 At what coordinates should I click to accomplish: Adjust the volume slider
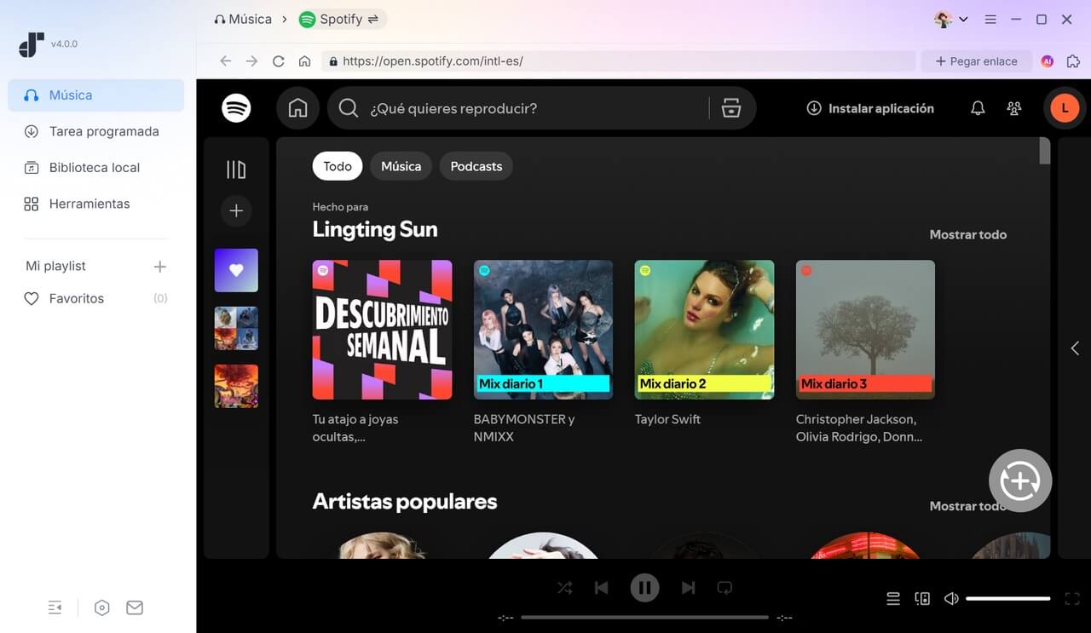pos(1007,599)
